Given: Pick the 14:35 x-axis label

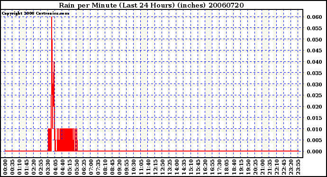Looking at the screenshot, I should [x=183, y=167].
